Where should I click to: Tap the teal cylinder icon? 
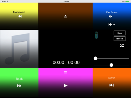96,35
